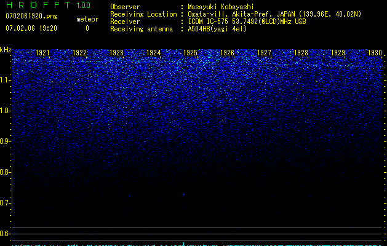The width and height of the screenshot is (387, 246).
Task: Click the Receiver field label
Action: (125, 22)
